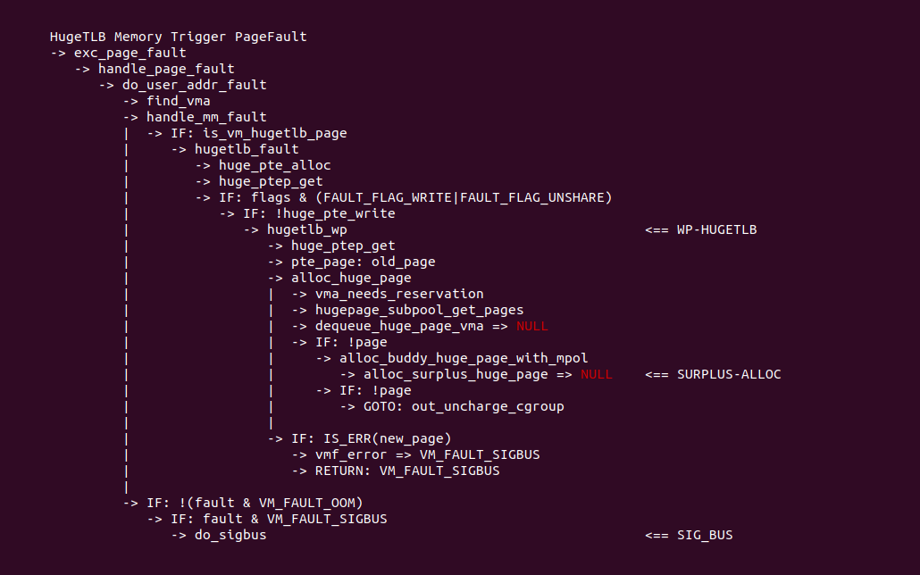Select the alloc_huge_page call
Viewport: 920px width, 575px height.
click(x=351, y=278)
